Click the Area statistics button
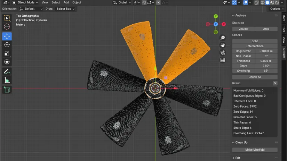 tap(266, 29)
